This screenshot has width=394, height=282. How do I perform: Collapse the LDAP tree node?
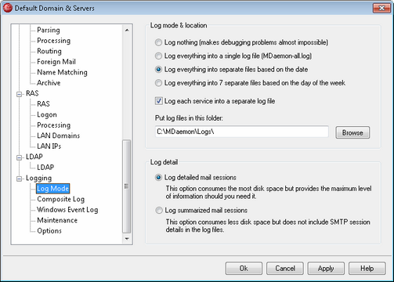point(19,157)
